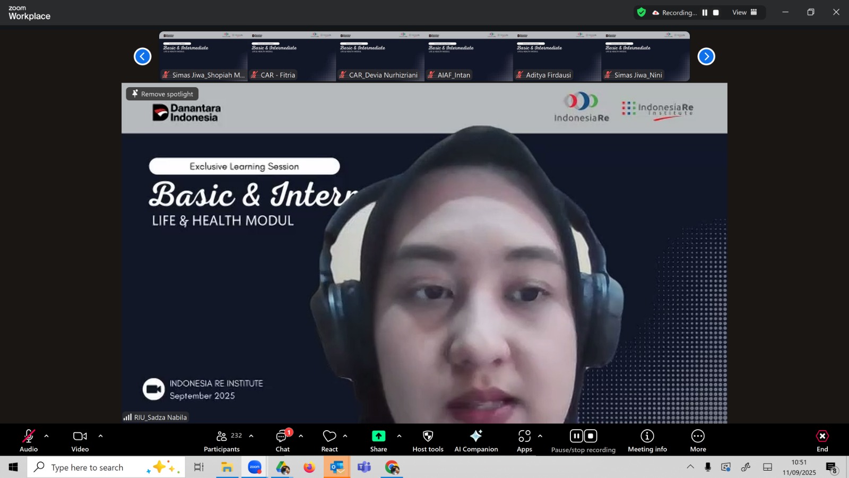End the meeting

point(822,441)
